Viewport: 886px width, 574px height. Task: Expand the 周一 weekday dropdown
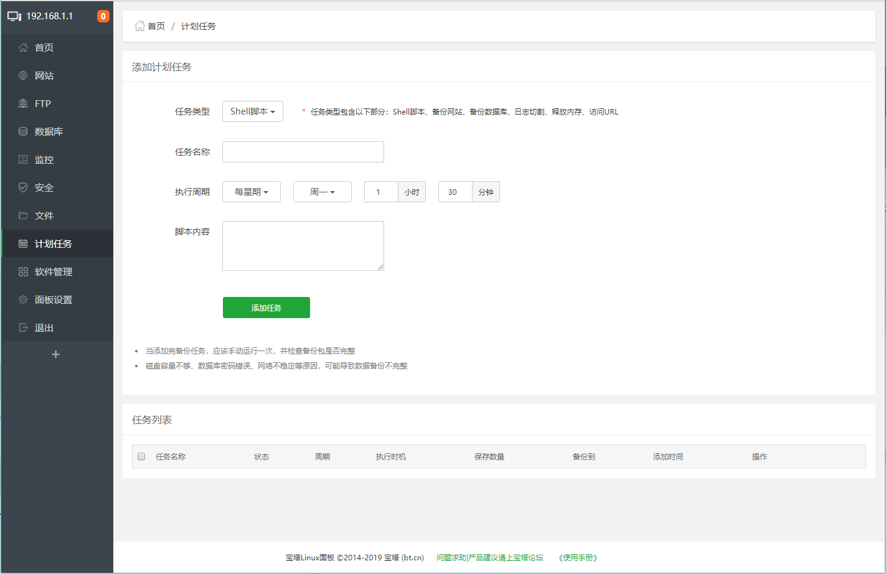322,192
